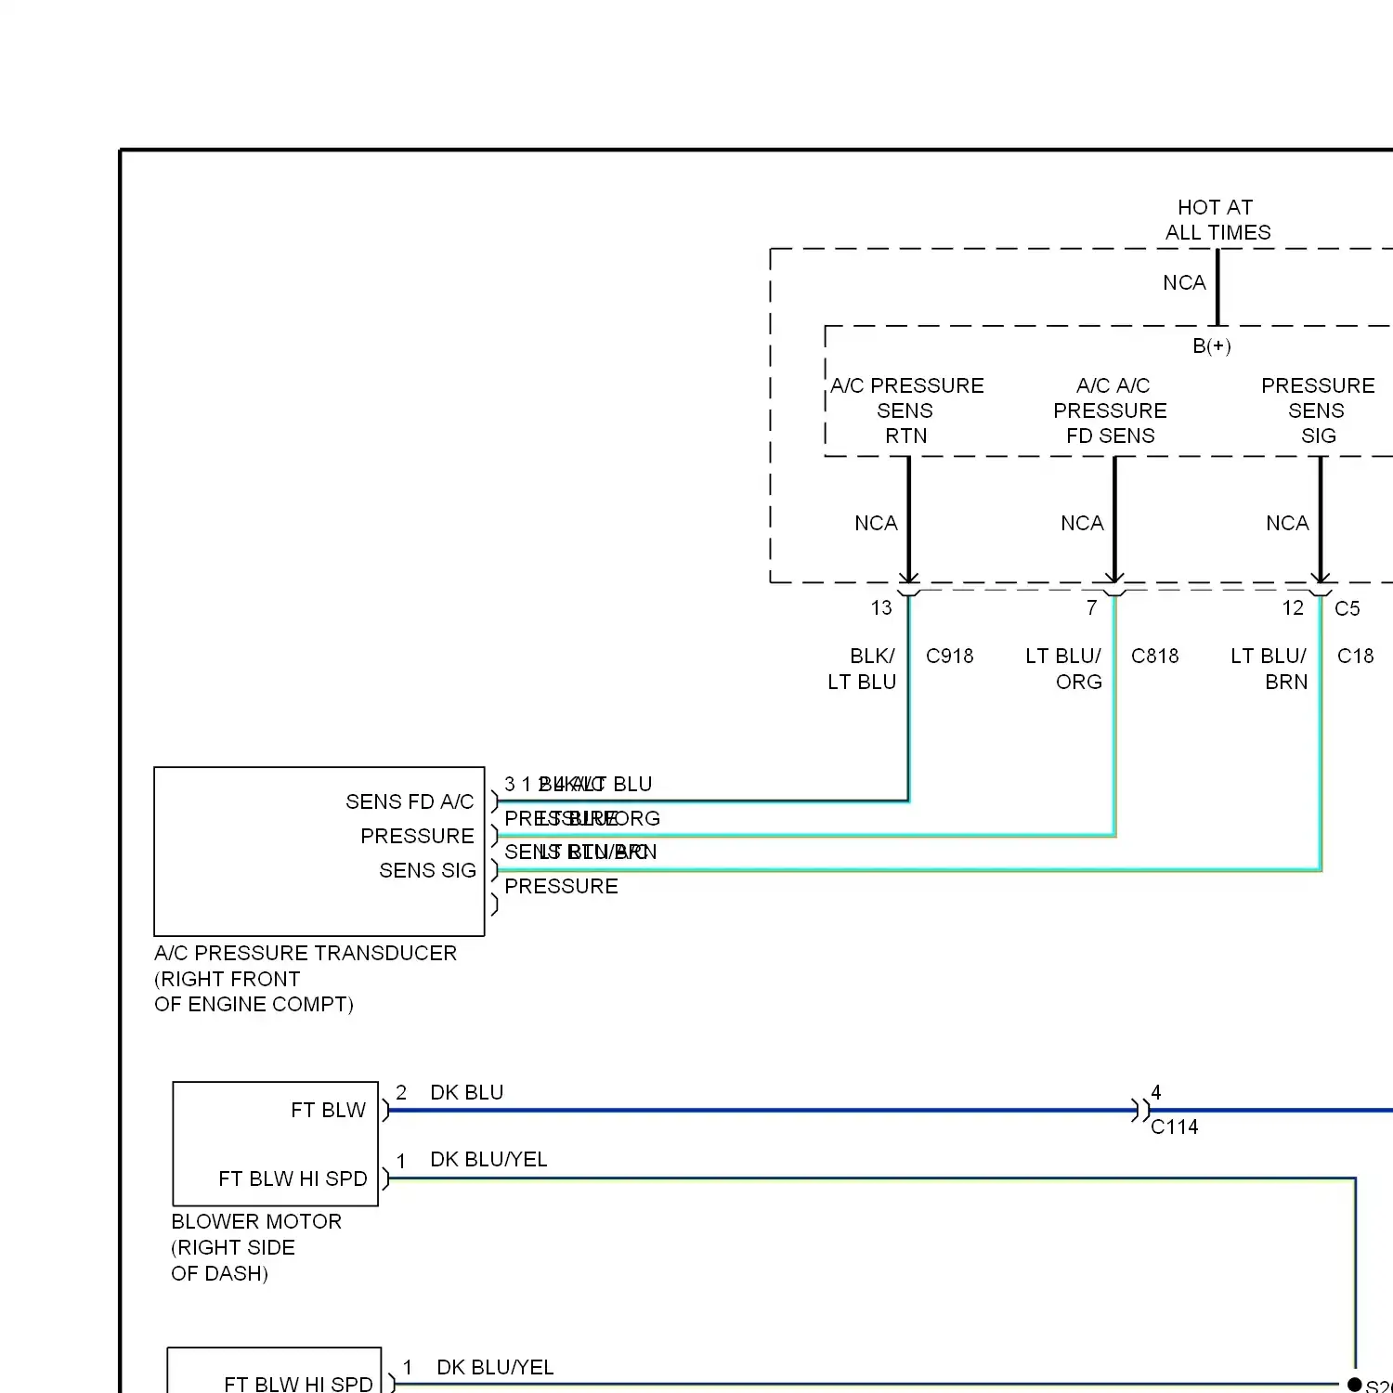The image size is (1393, 1393).
Task: Click the C818 connector label
Action: (1155, 657)
